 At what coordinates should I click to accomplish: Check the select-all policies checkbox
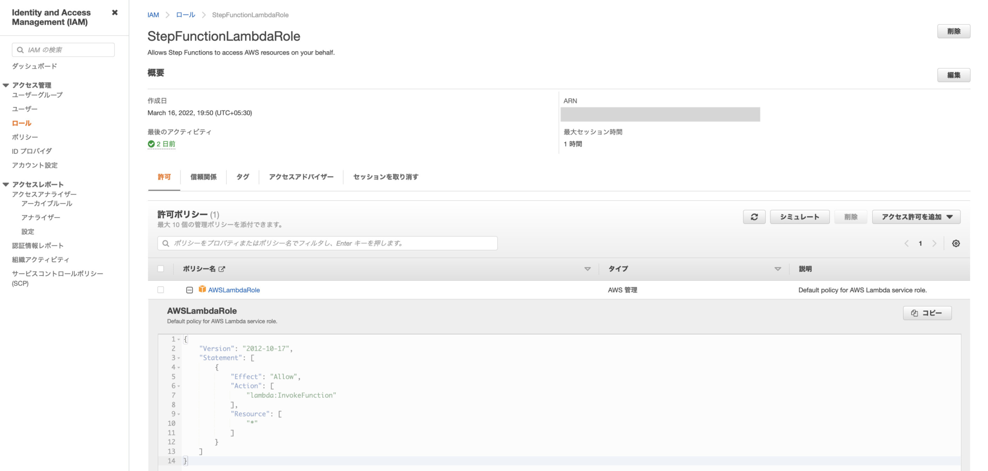(x=161, y=269)
